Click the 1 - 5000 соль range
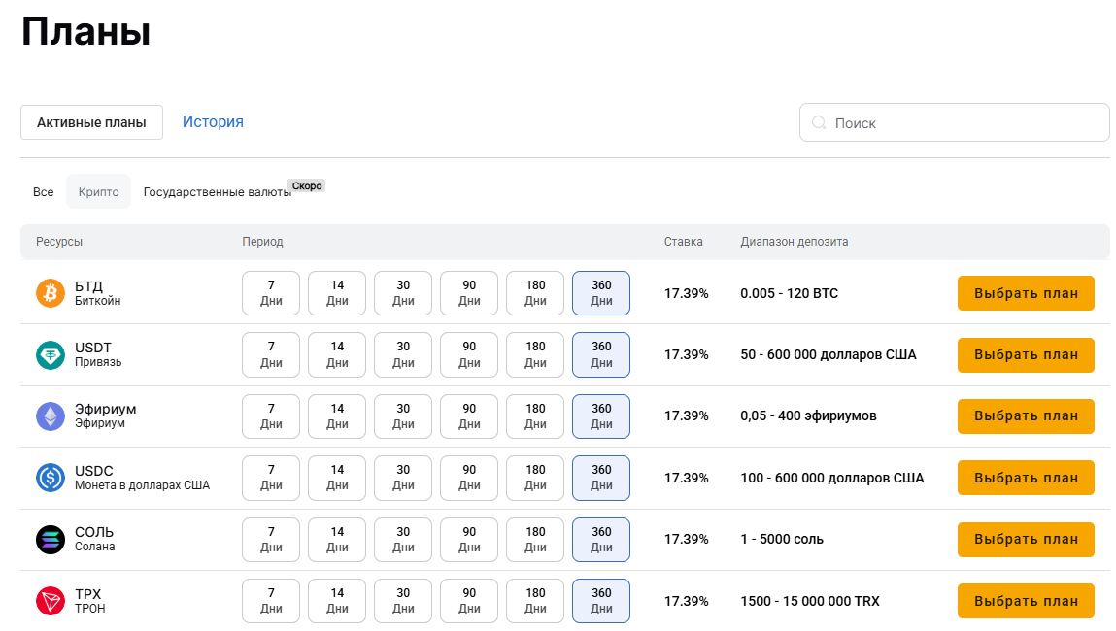Image resolution: width=1116 pixels, height=631 pixels. (782, 539)
